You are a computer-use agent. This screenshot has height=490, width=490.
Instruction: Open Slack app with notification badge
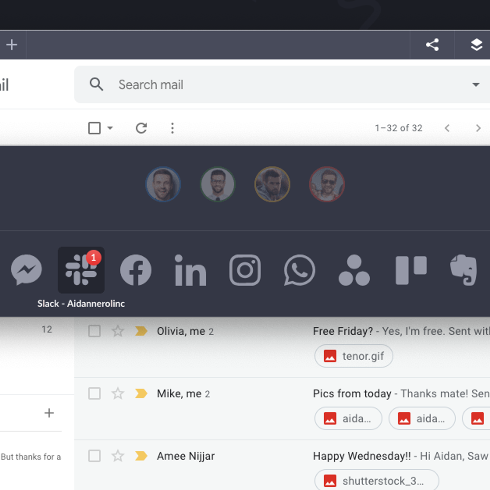click(81, 270)
